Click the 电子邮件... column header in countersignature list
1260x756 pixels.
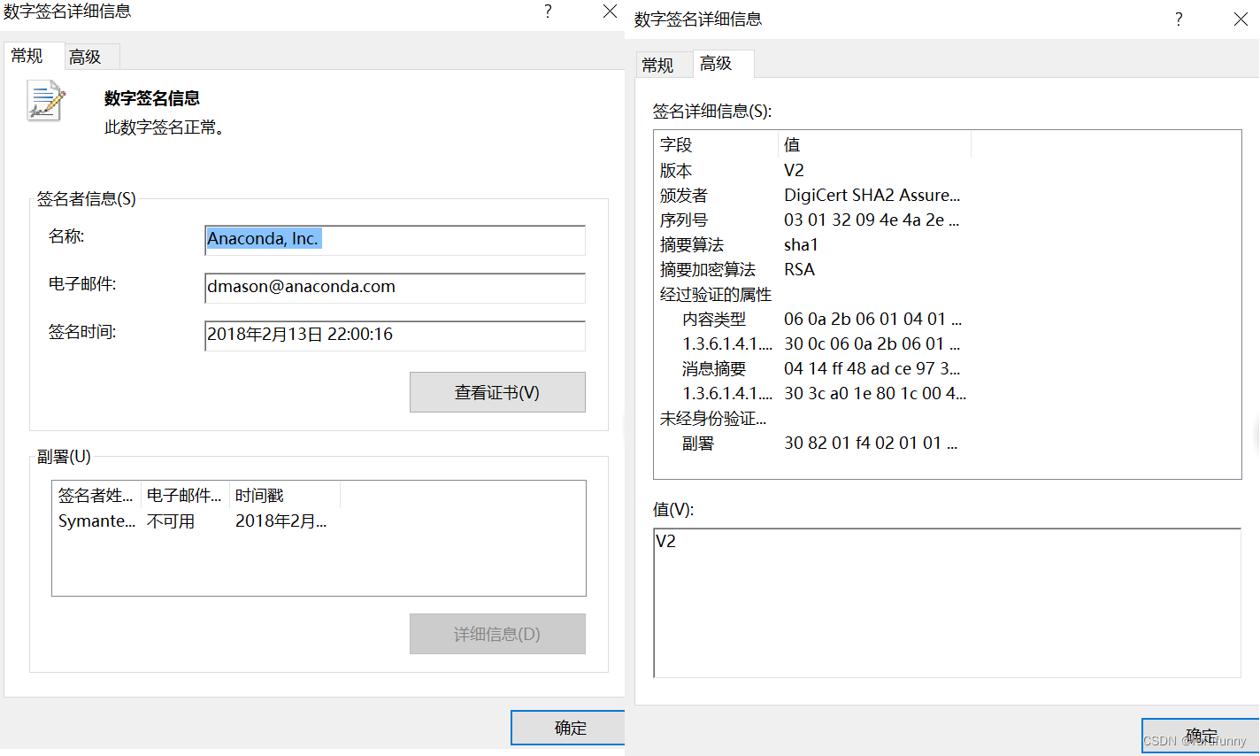point(185,496)
